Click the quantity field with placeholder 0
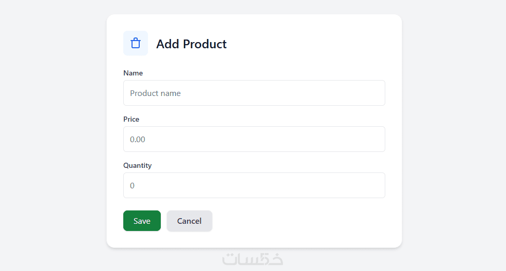 (x=254, y=185)
